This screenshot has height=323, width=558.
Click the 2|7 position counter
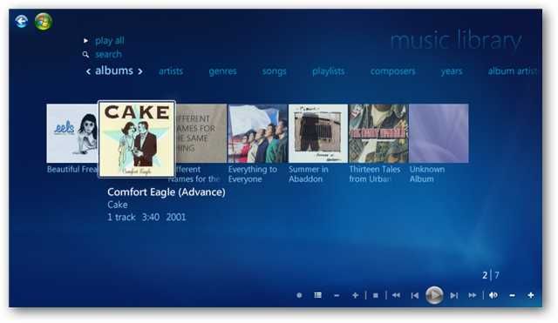point(491,275)
